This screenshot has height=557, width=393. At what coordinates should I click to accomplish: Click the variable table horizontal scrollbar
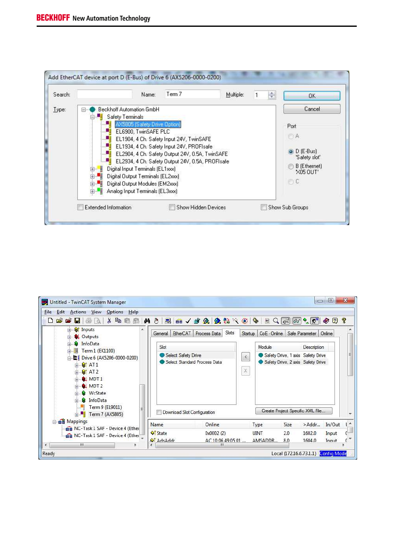point(247,445)
